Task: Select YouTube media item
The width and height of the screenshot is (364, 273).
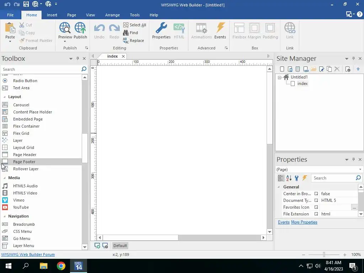Action: click(x=21, y=207)
